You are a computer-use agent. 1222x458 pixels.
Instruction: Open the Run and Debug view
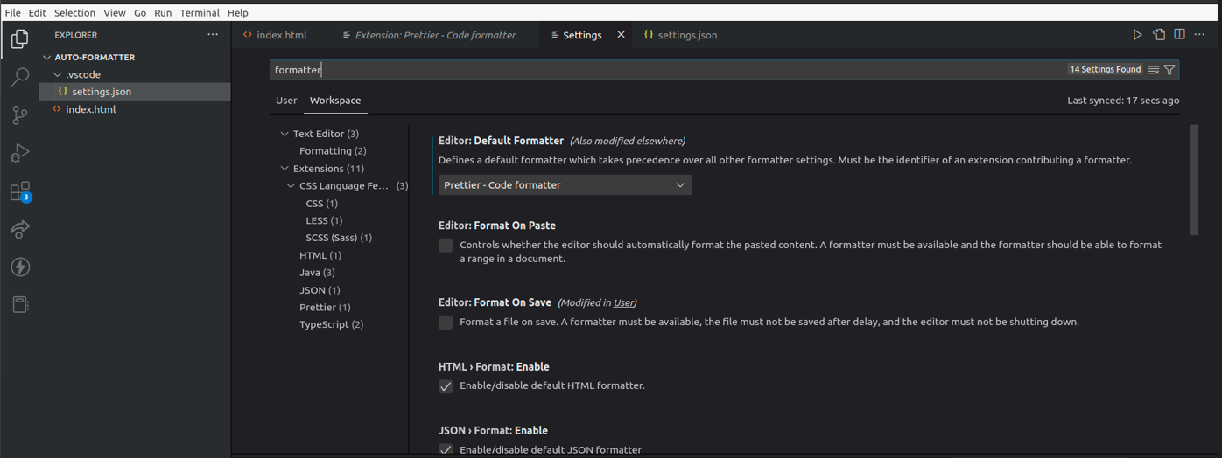19,154
